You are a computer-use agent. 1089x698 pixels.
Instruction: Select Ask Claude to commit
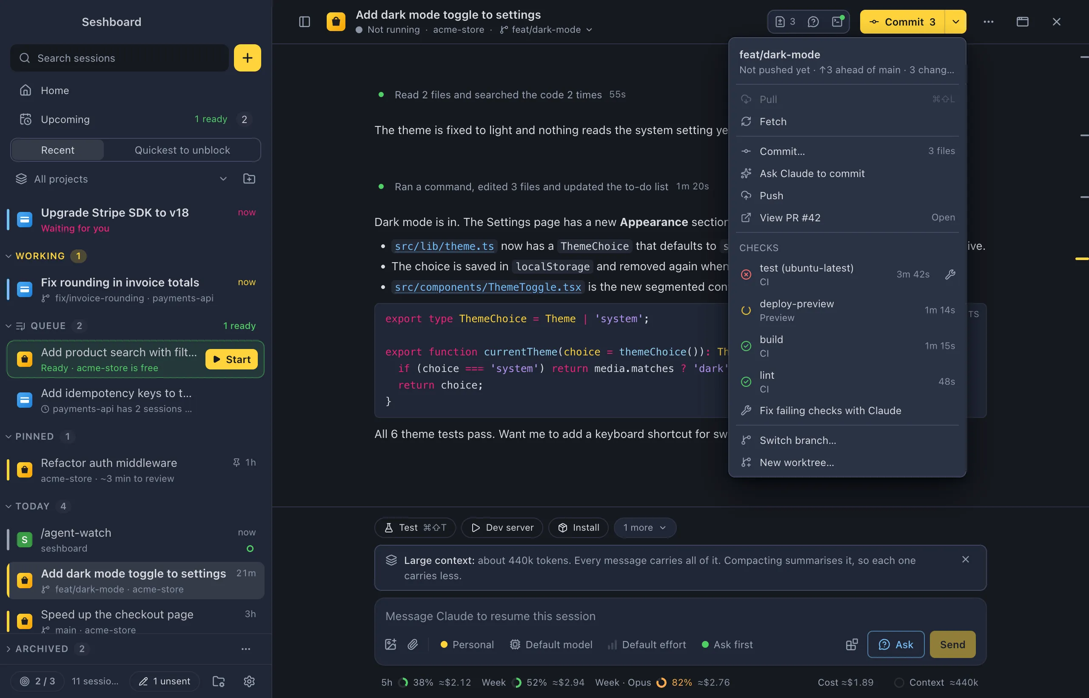click(847, 174)
